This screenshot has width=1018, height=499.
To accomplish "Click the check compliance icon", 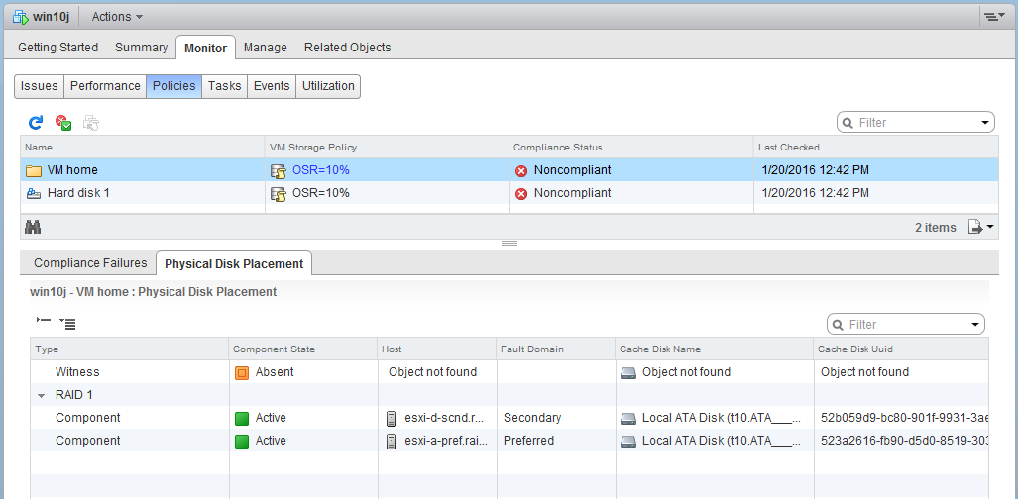I will click(63, 123).
